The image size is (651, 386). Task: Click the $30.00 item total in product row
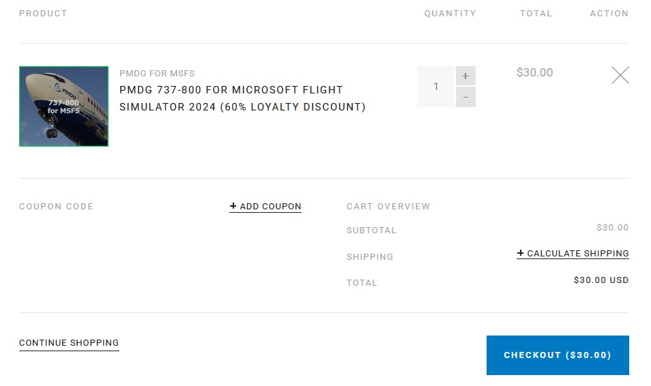click(x=534, y=72)
